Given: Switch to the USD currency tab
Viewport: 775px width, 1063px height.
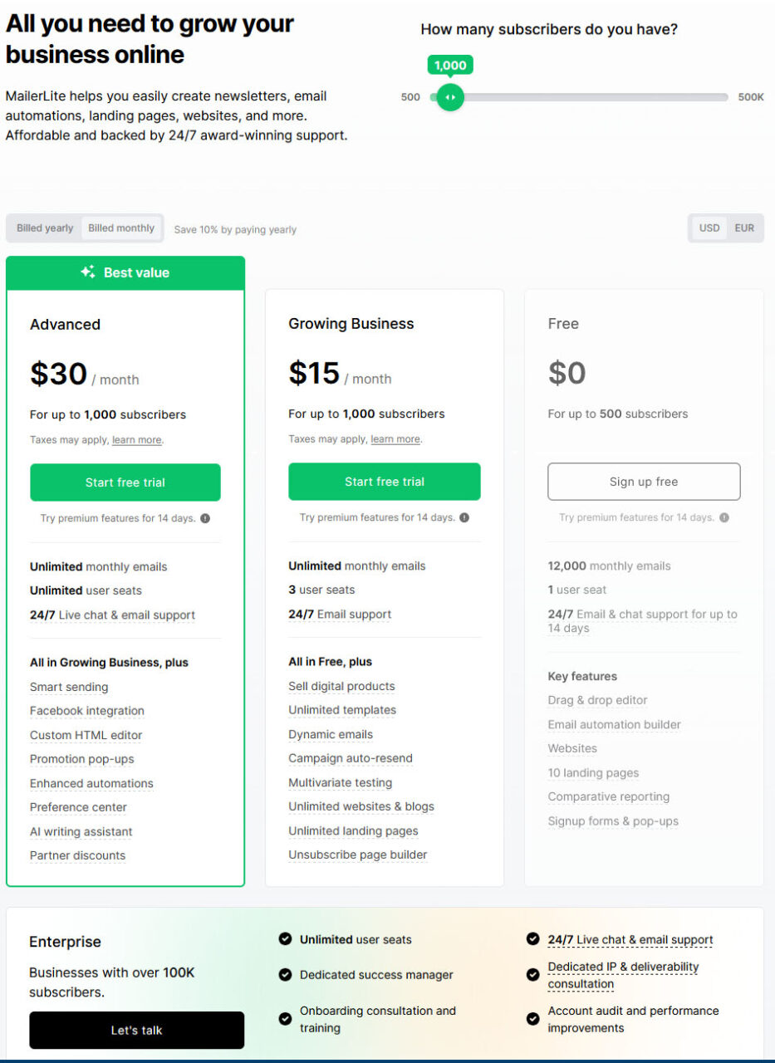Looking at the screenshot, I should pos(709,228).
